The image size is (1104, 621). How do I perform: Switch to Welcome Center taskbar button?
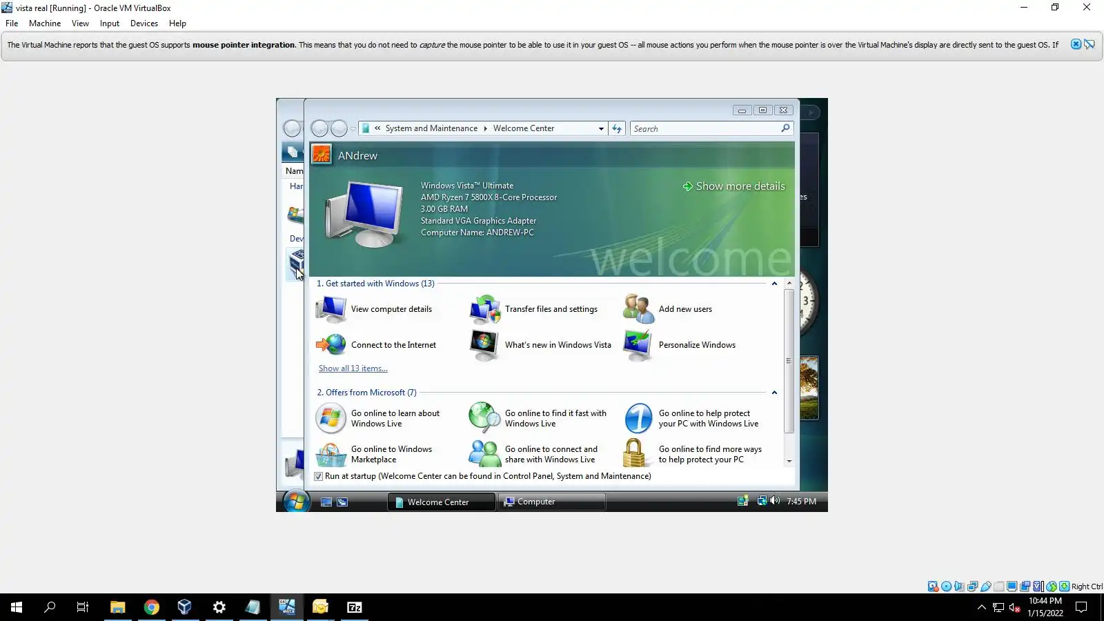click(x=441, y=502)
